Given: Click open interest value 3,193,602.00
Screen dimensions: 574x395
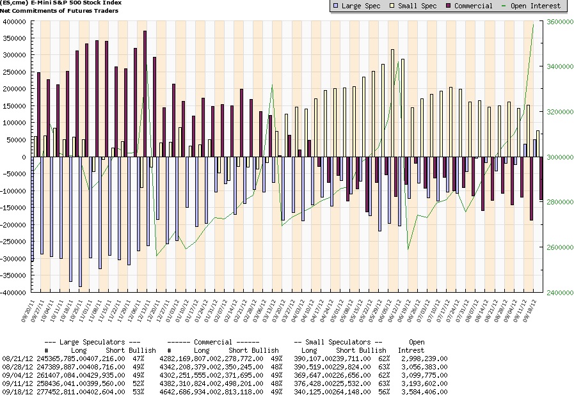Looking at the screenshot, I should 424,383.
